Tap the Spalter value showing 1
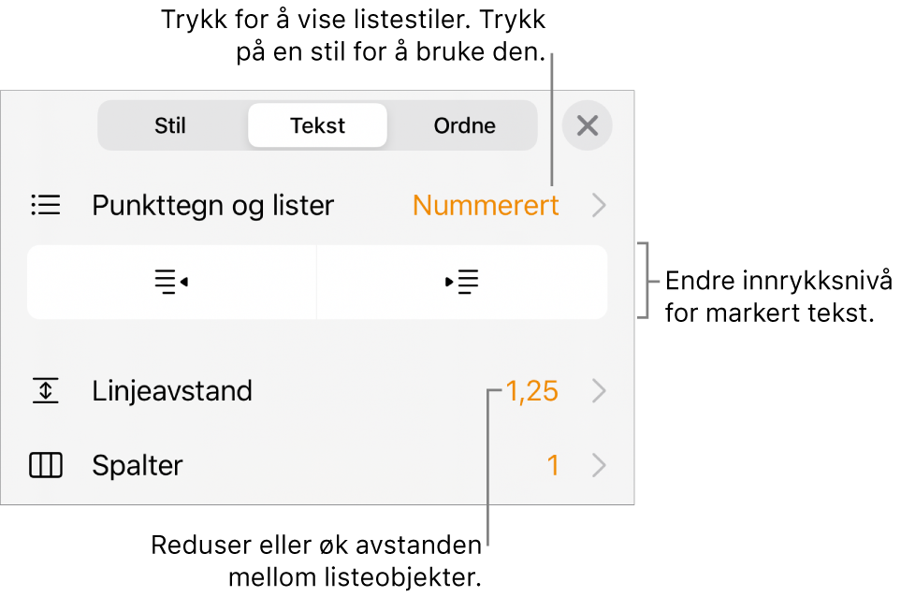 [555, 465]
